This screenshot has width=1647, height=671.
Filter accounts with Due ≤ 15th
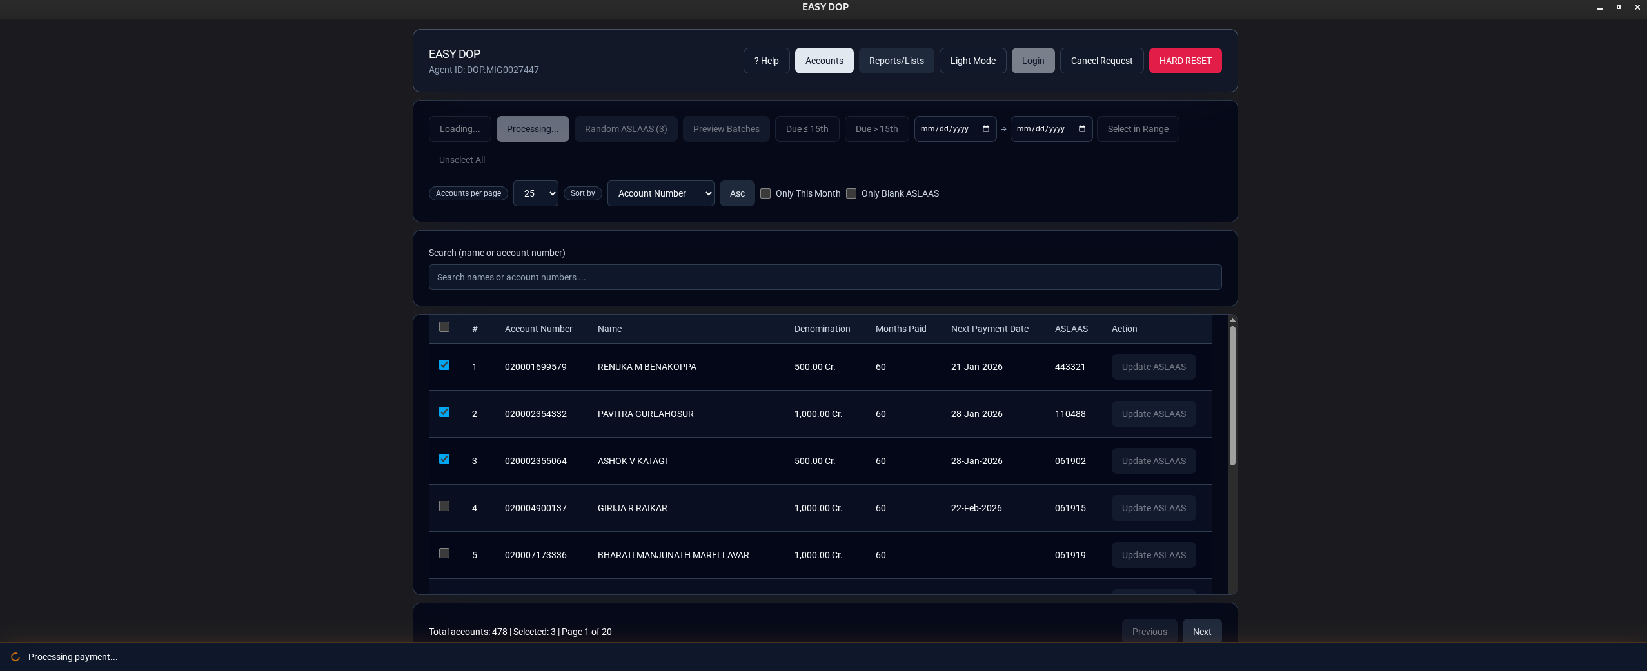806,129
